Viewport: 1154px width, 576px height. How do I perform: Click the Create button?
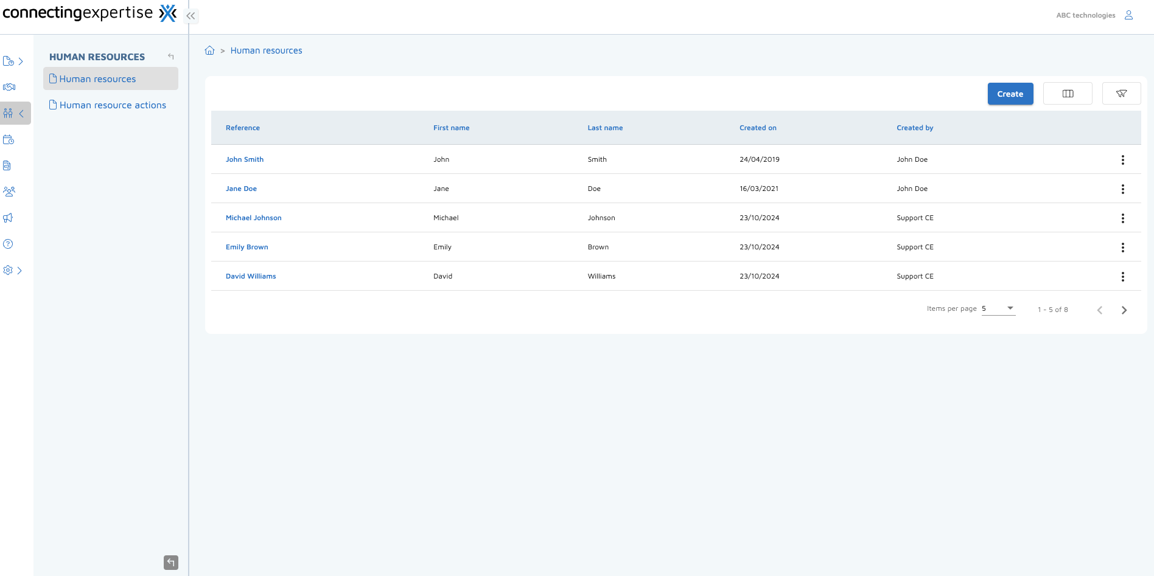point(1010,94)
